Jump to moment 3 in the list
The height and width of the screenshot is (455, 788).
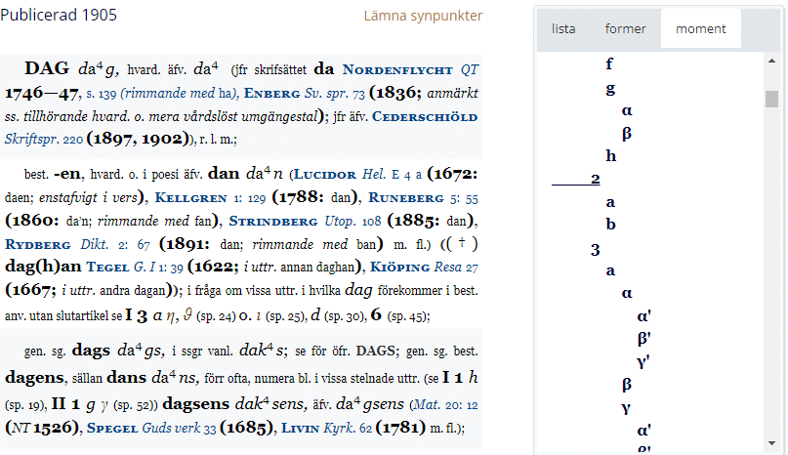(x=596, y=250)
